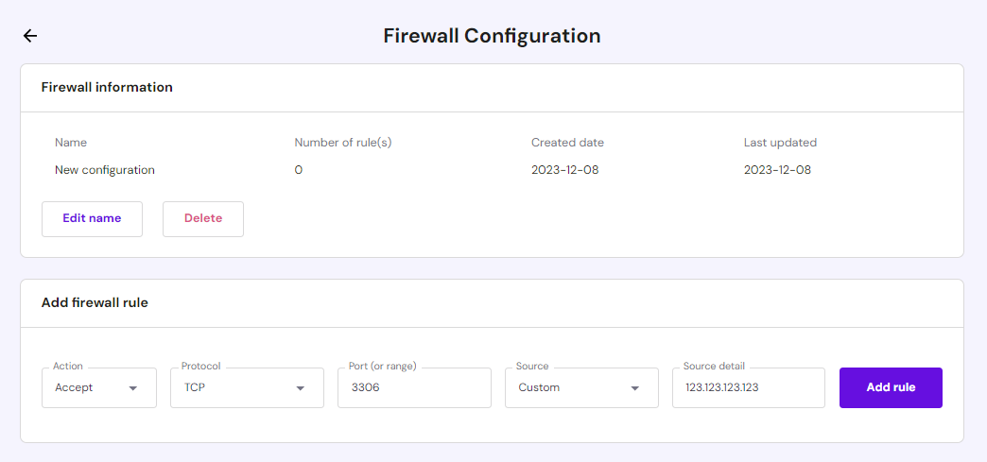Click the back arrow icon
The height and width of the screenshot is (462, 987).
[30, 36]
